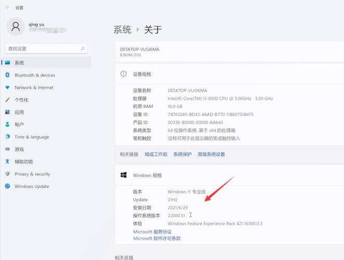Screen dimensions: 344x260
Task: Click the 设备名称 value DESKTOP-VUSI6MA
Action: (188, 90)
